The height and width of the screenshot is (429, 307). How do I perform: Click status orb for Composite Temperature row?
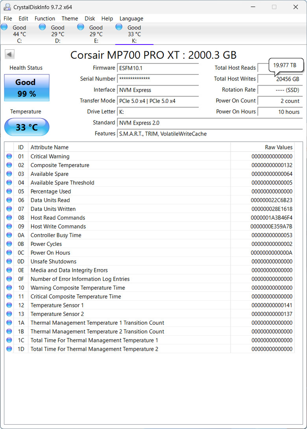pos(9,165)
